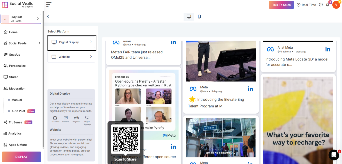Click the Select Platform heading
The height and width of the screenshot is (164, 342).
(x=58, y=31)
